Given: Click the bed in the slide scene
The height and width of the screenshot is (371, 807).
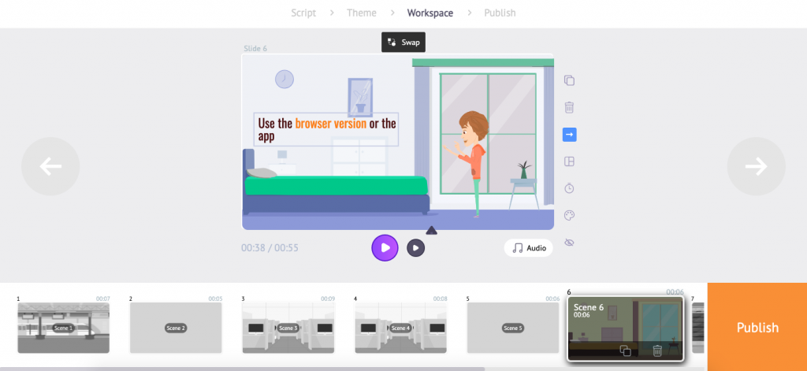Looking at the screenshot, I should pyautogui.click(x=336, y=183).
